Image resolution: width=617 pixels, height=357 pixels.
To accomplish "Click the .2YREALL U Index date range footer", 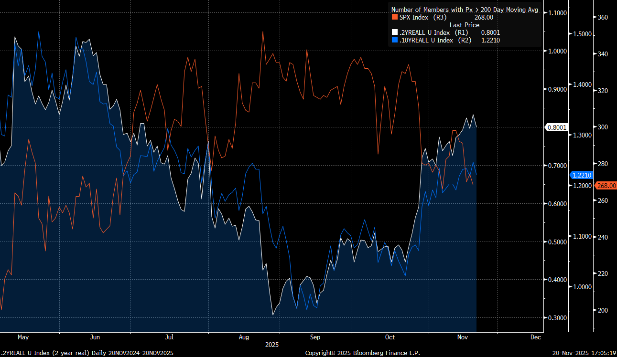I will tap(87, 353).
